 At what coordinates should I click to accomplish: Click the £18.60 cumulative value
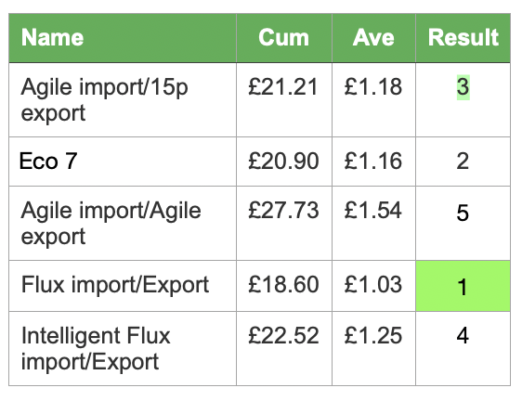coord(283,285)
